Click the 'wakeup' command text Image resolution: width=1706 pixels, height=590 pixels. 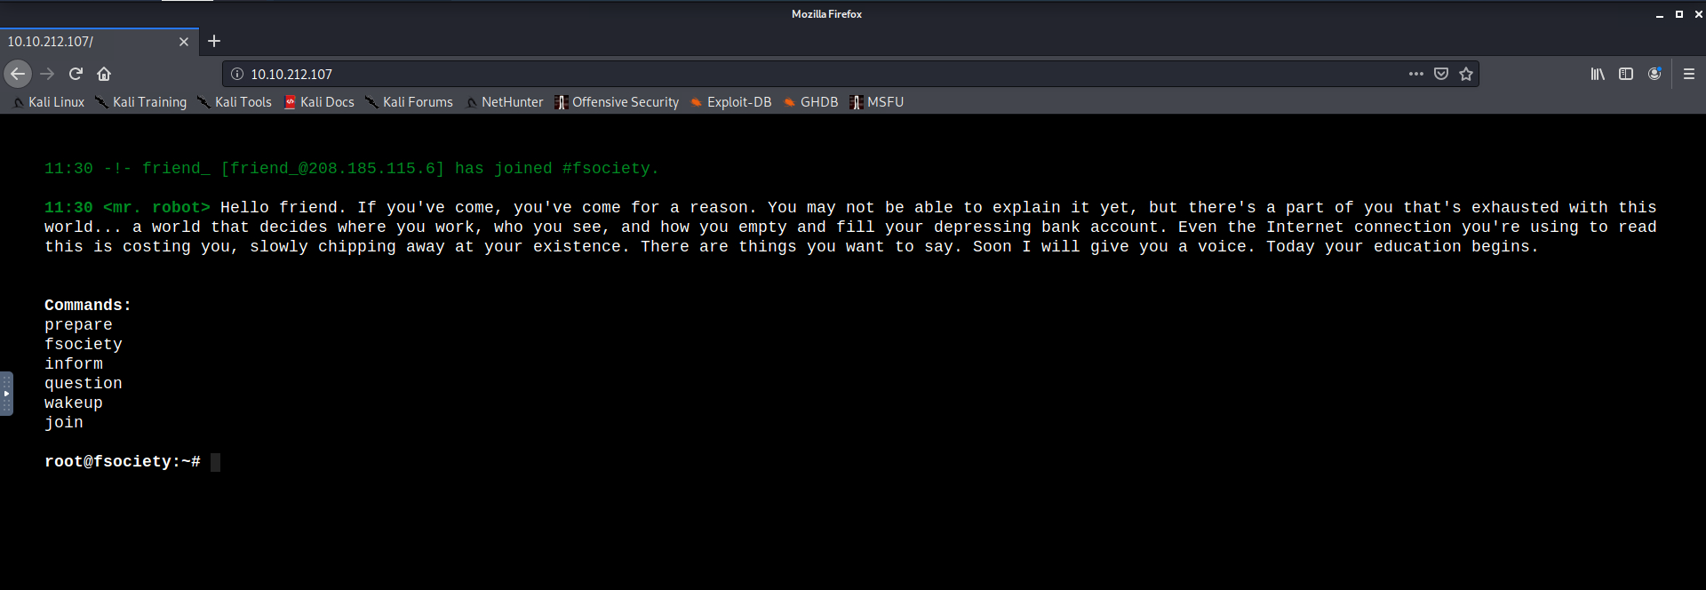tap(74, 403)
